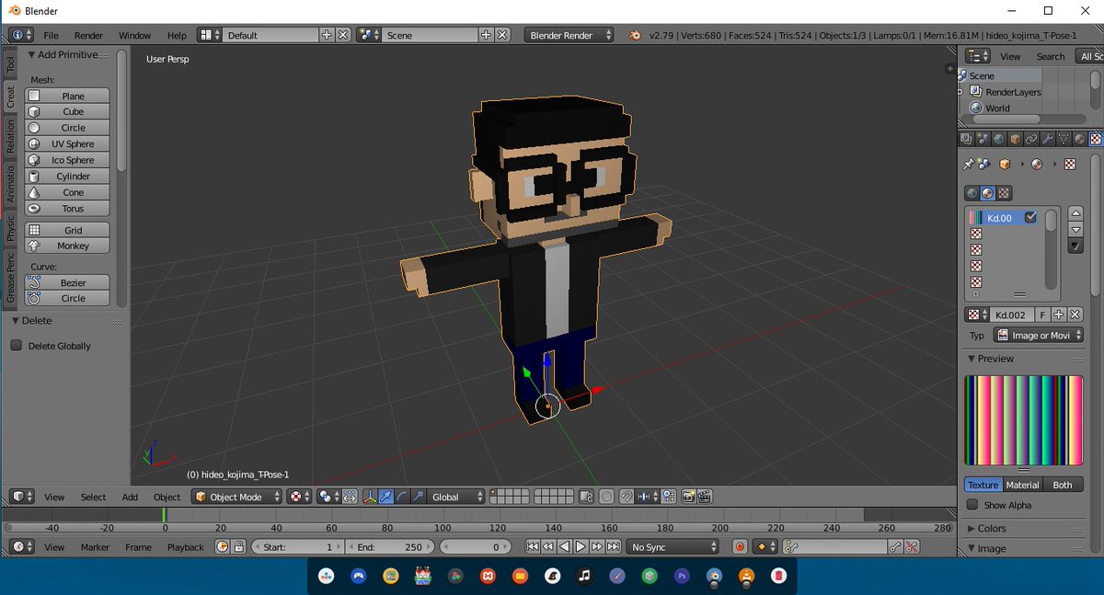Open the Object Mode dropdown

[237, 497]
